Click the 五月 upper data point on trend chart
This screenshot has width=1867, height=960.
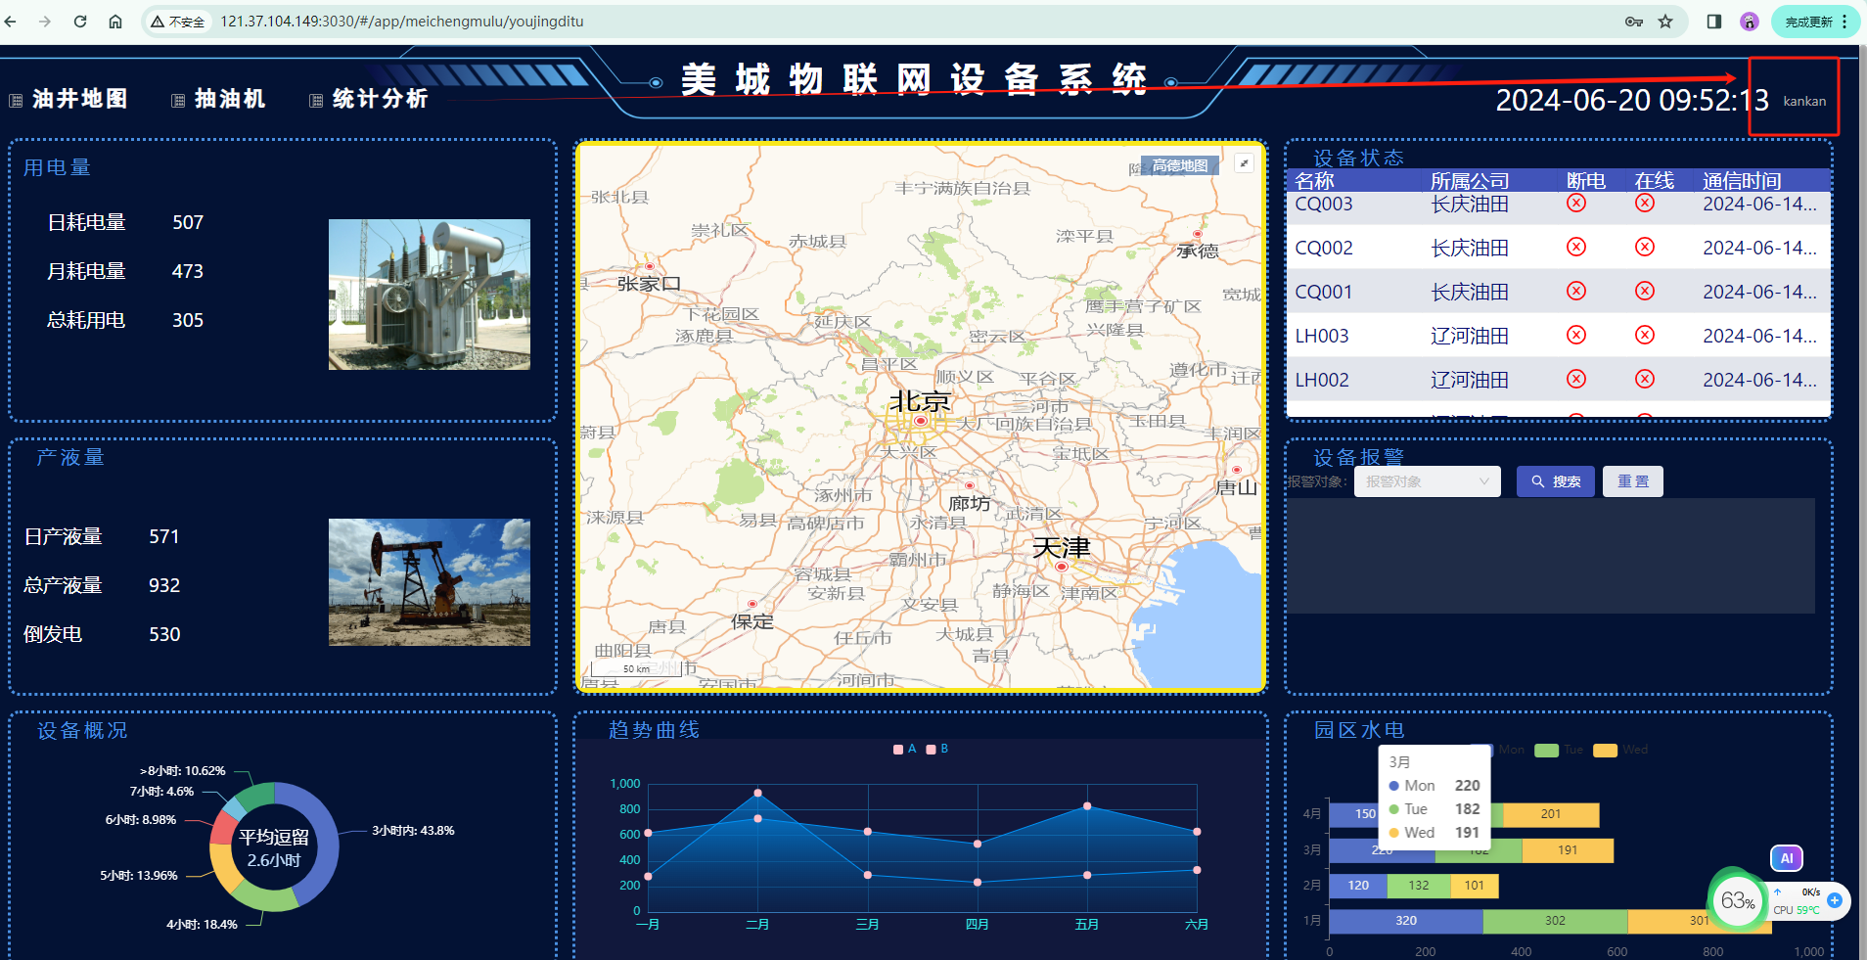tap(1087, 806)
